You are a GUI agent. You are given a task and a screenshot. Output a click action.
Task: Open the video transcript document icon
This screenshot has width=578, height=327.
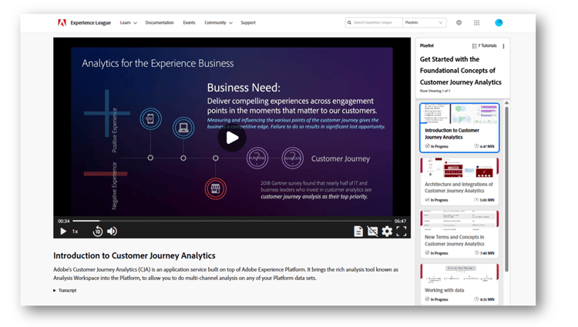[358, 232]
